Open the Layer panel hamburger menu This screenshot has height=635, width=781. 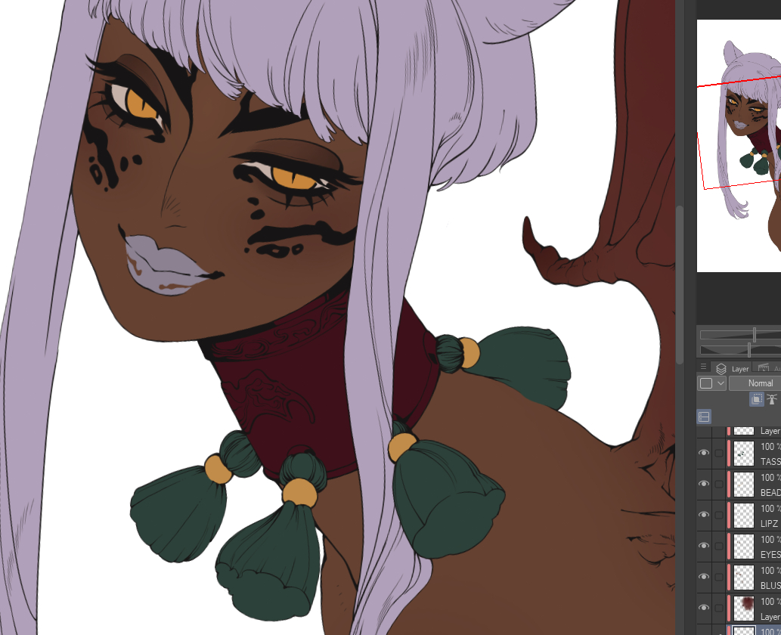click(x=704, y=367)
